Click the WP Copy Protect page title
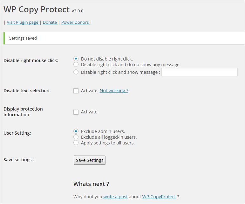 click(x=37, y=10)
